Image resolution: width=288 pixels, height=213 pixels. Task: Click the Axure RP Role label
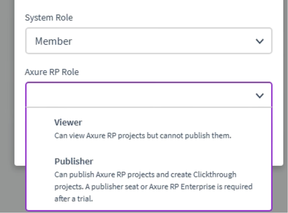coord(52,72)
